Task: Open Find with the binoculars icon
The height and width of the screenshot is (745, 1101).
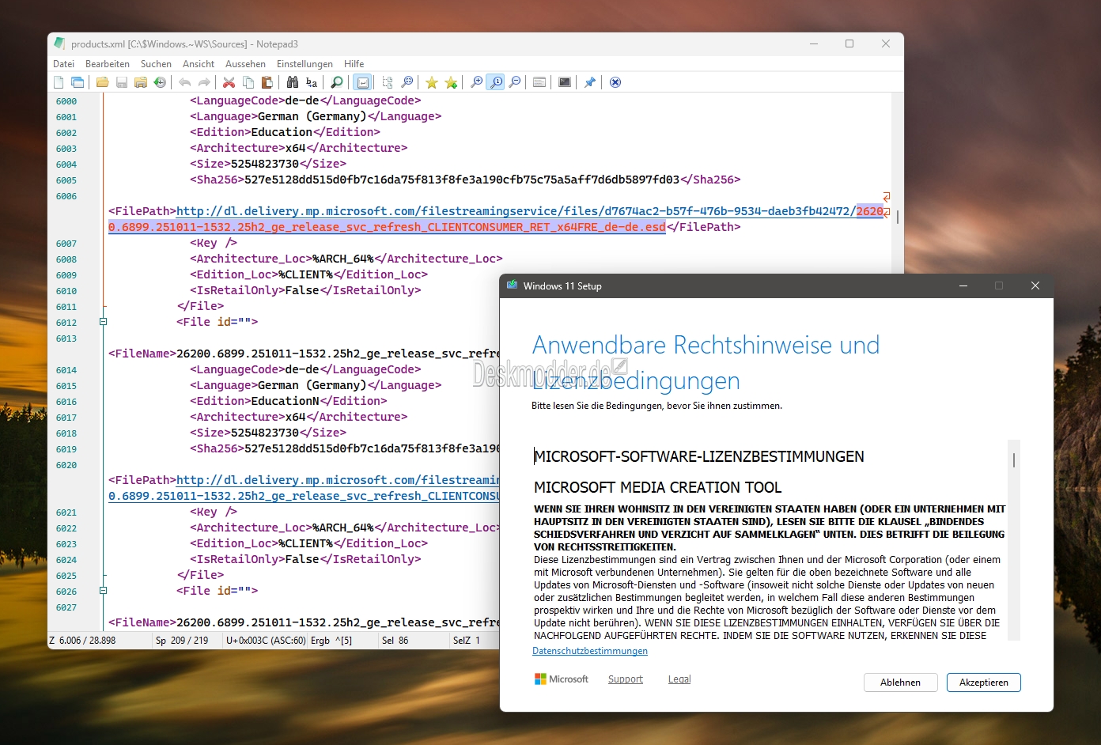Action: pyautogui.click(x=293, y=82)
